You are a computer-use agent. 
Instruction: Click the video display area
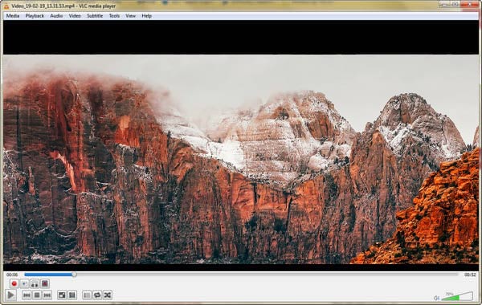pyautogui.click(x=241, y=145)
